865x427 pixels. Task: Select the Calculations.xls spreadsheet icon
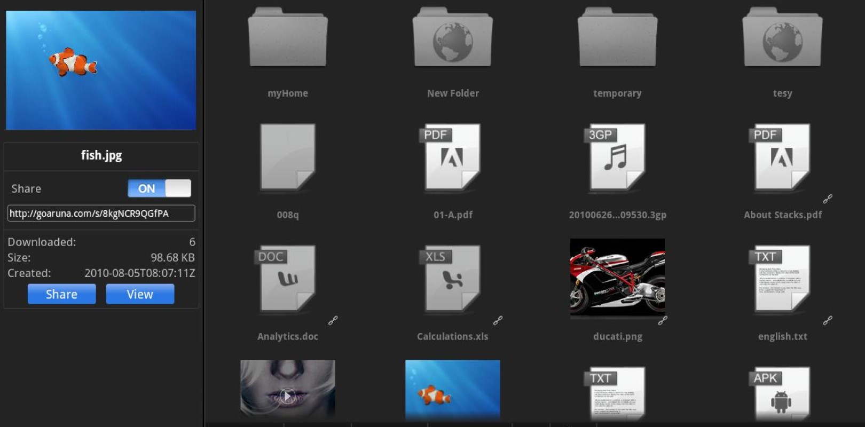tap(452, 279)
